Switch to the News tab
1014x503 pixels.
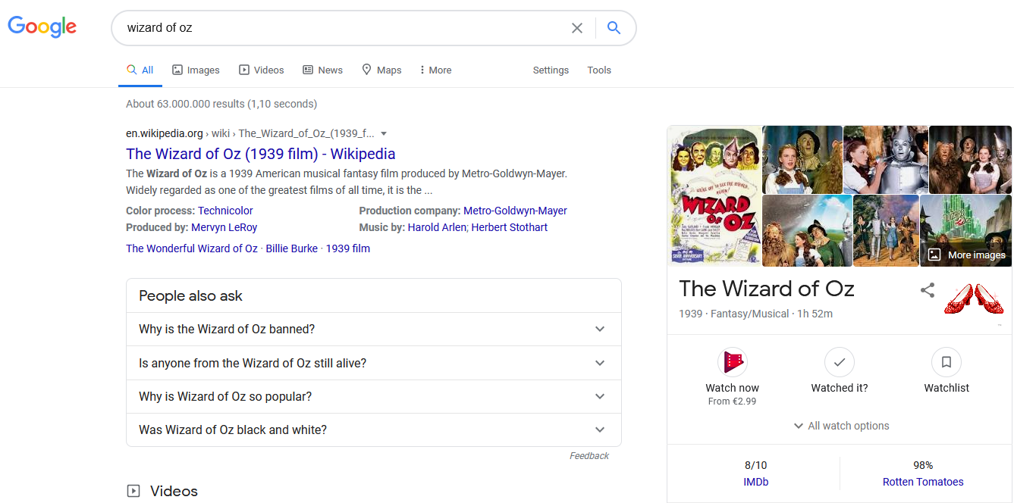coord(322,70)
